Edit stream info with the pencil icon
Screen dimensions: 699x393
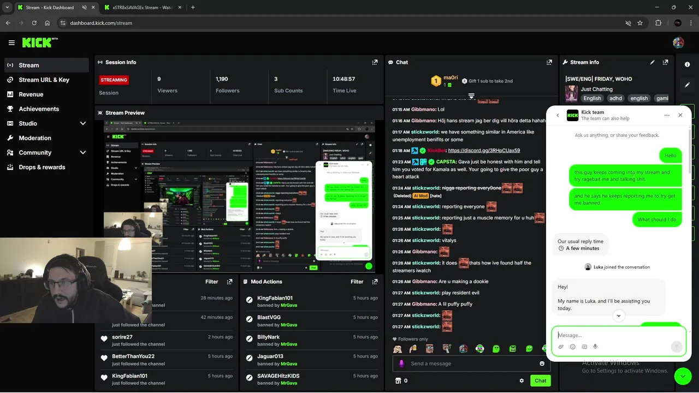coord(652,62)
